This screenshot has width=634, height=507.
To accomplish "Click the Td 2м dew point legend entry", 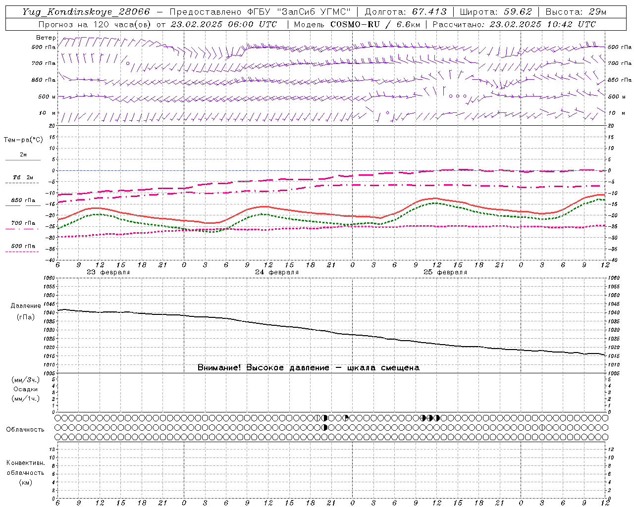I will (23, 177).
